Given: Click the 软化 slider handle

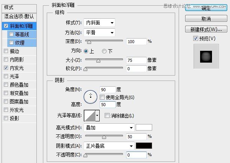Looking at the screenshot, I should click(x=85, y=69).
